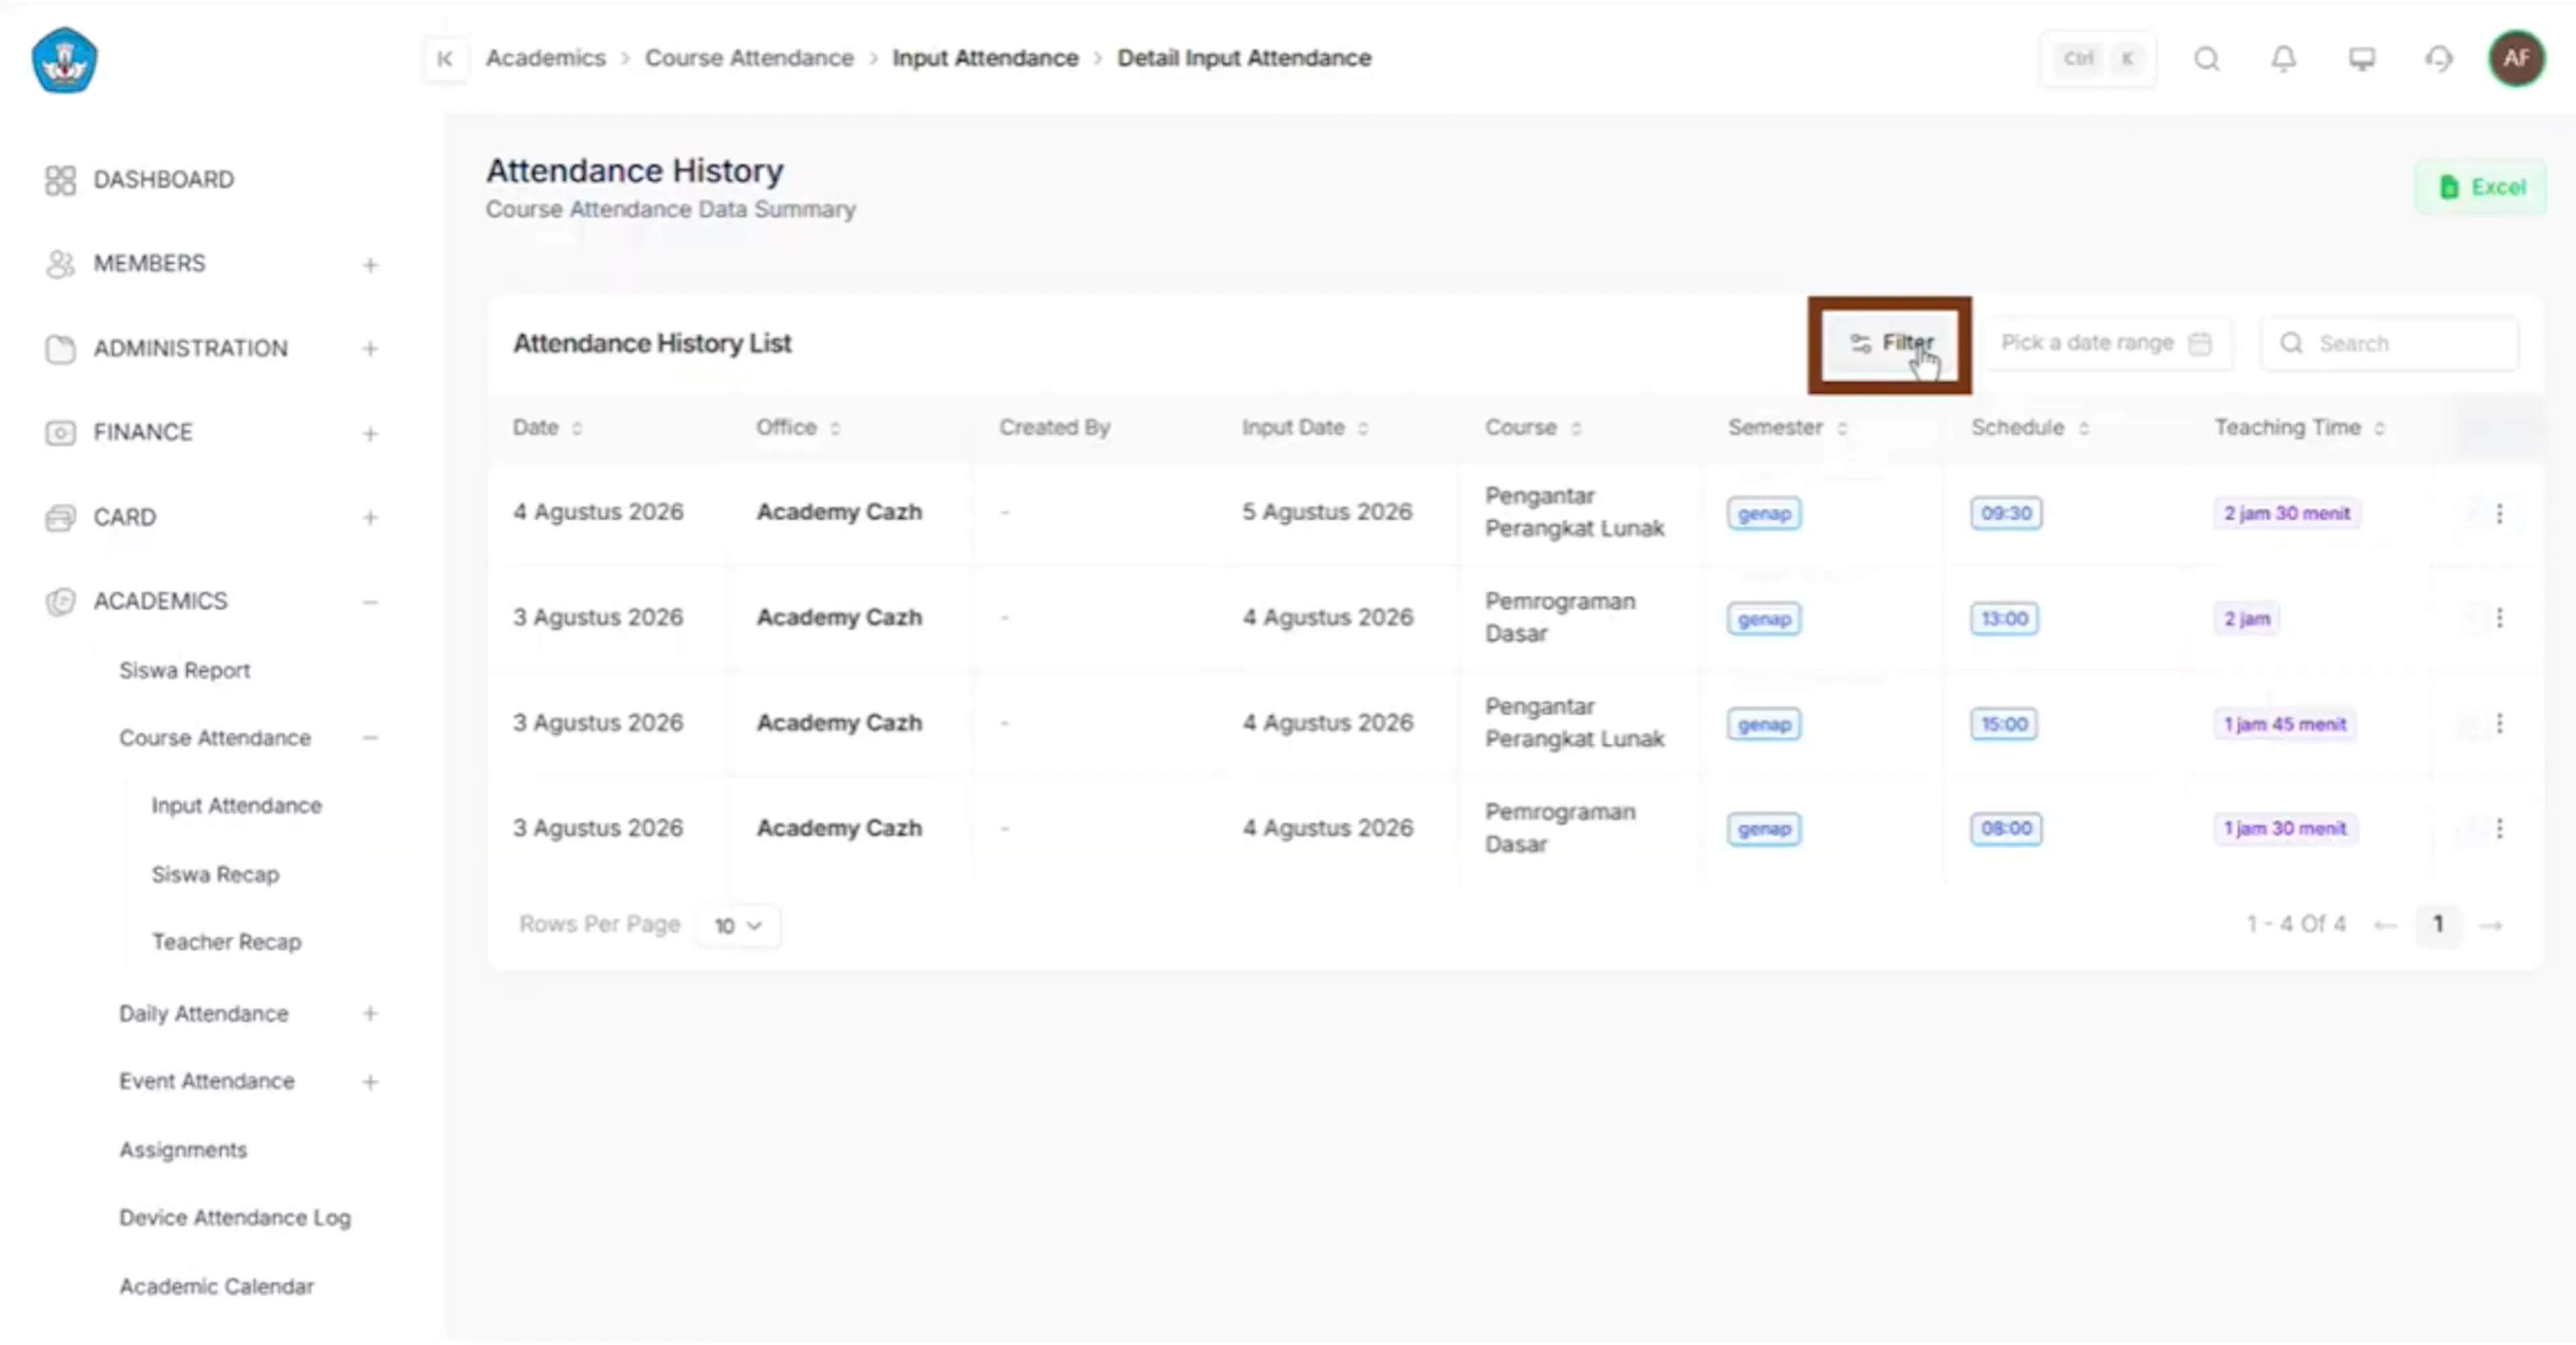Open Device Attendance Log
The height and width of the screenshot is (1345, 2576).
click(x=235, y=1218)
